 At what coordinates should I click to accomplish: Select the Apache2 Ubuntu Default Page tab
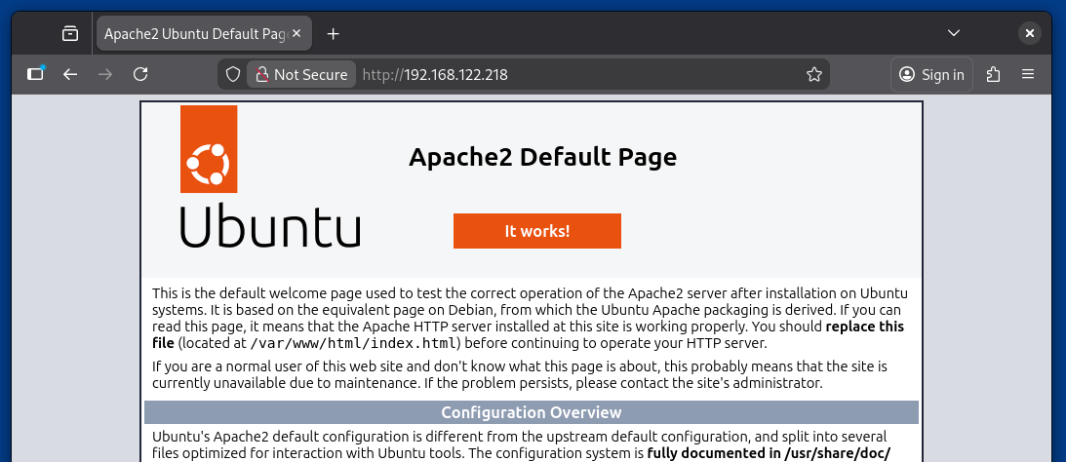(x=193, y=34)
